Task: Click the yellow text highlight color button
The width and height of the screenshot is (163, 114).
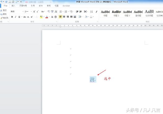Action: (x=41, y=17)
